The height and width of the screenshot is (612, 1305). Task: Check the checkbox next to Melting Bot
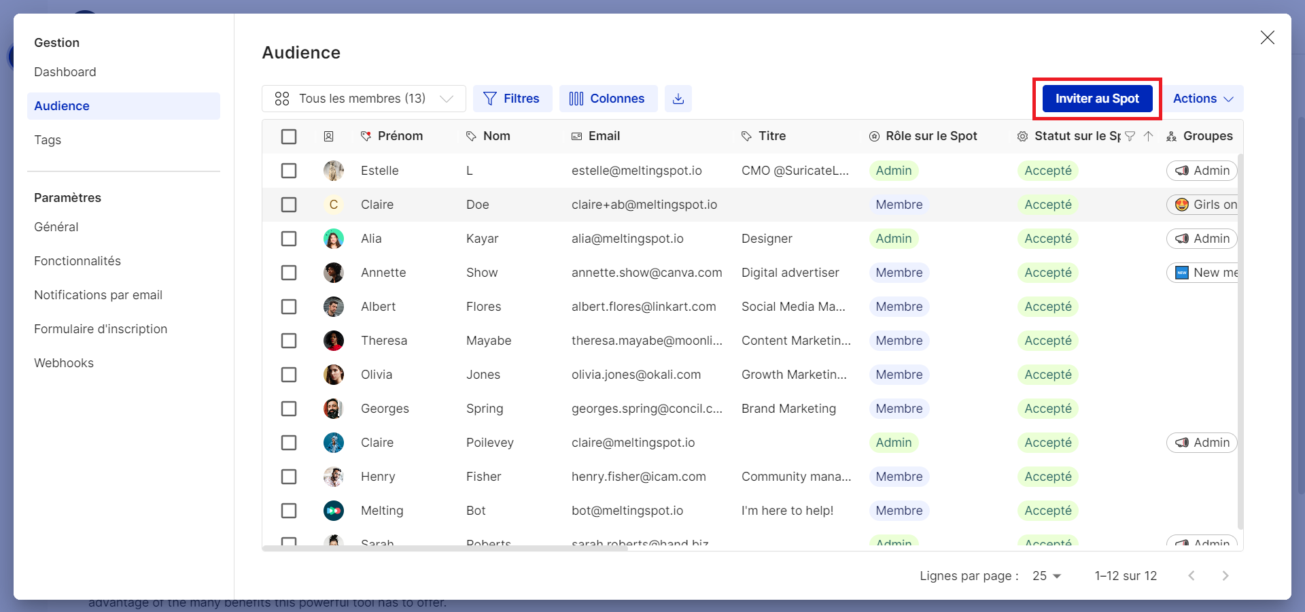point(289,511)
